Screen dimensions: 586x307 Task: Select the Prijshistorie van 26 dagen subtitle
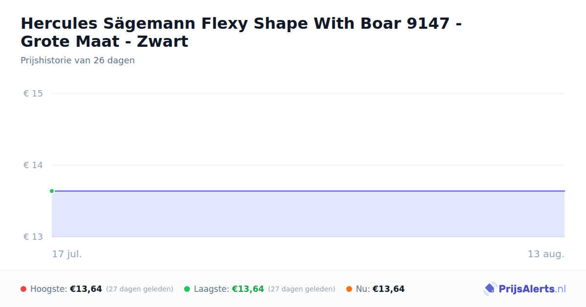(x=78, y=60)
